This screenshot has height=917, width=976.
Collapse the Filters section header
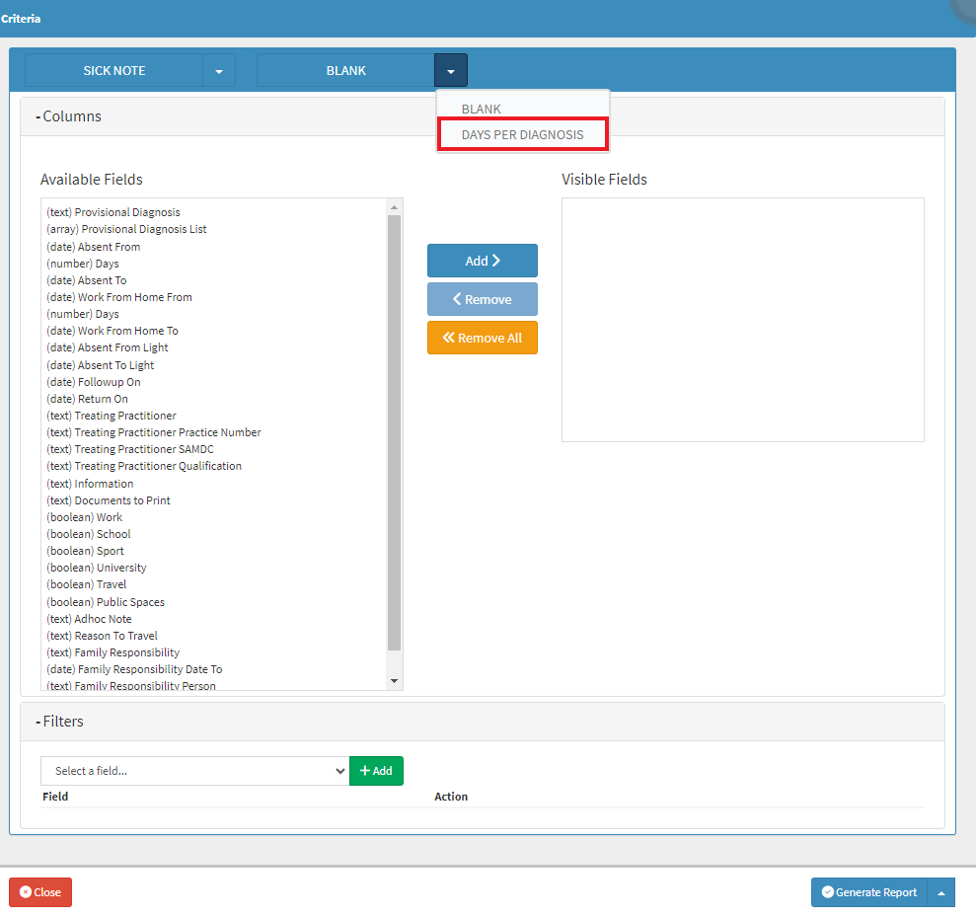[x=60, y=722]
